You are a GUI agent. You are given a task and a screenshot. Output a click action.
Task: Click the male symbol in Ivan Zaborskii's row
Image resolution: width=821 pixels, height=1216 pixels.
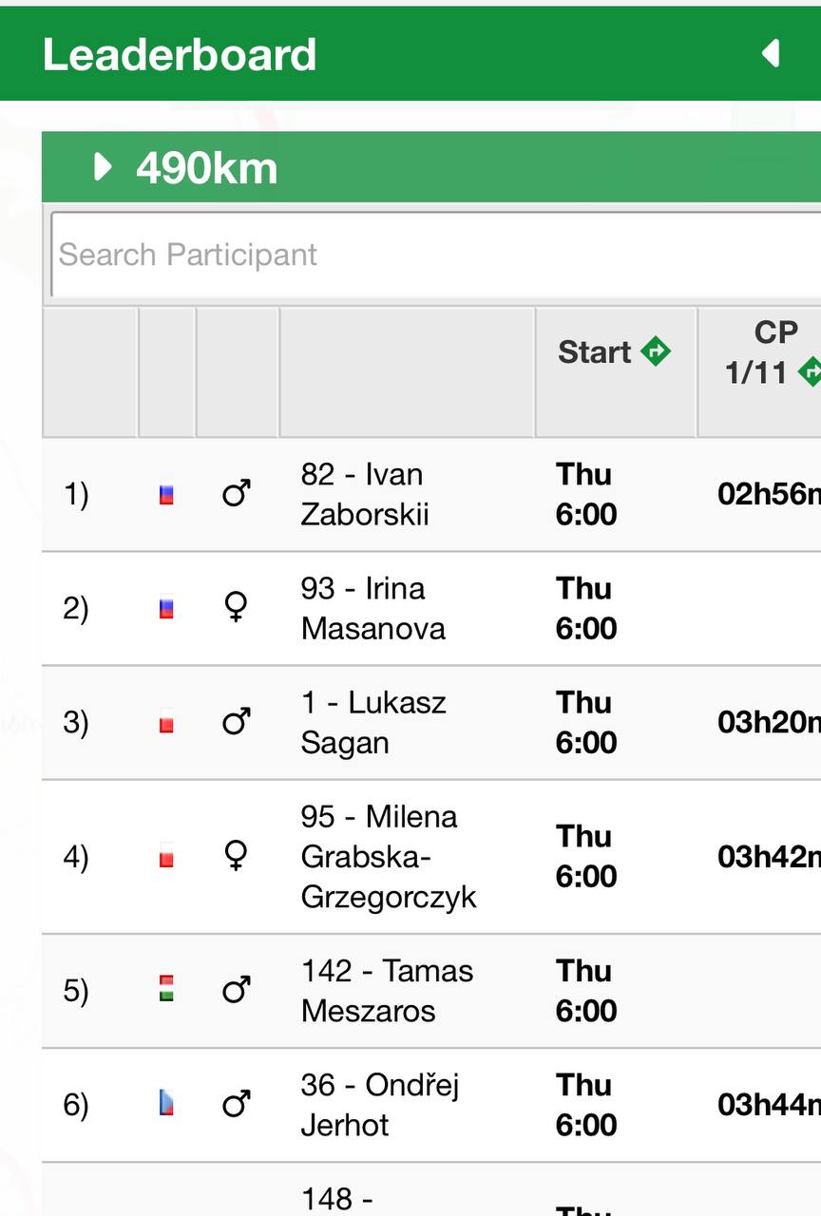236,494
